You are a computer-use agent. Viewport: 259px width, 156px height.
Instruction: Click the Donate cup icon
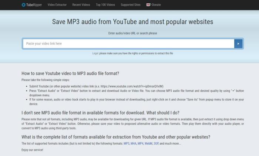point(148,5)
